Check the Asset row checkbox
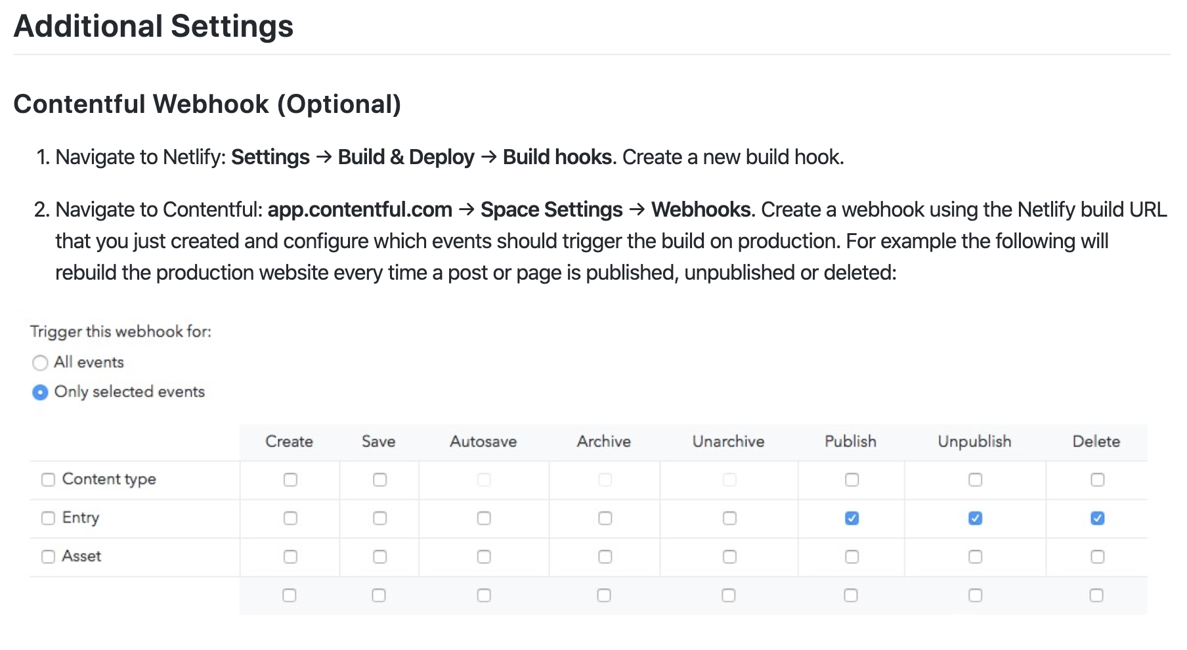 click(47, 556)
